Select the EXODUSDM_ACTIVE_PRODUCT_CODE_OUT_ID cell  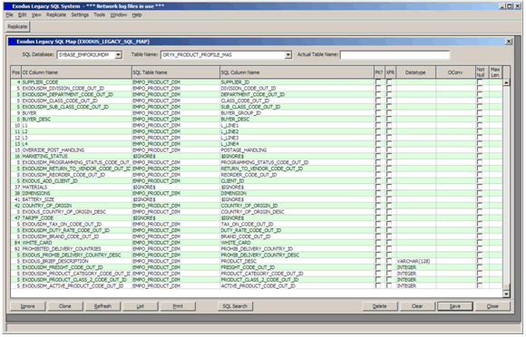click(x=76, y=285)
